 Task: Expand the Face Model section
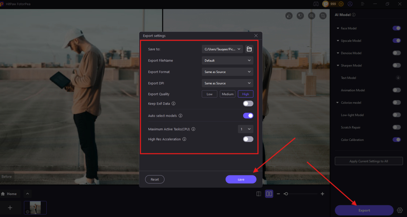coord(338,28)
